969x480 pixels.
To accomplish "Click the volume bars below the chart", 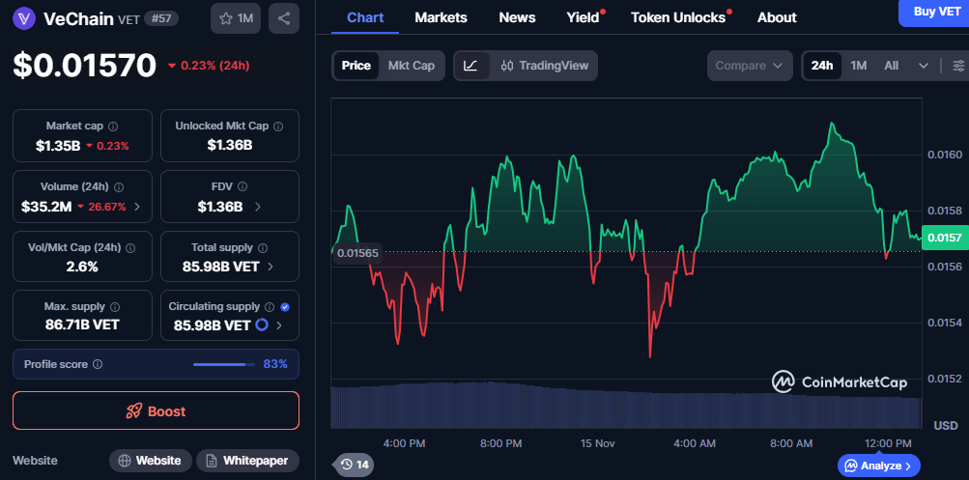I will coord(625,406).
